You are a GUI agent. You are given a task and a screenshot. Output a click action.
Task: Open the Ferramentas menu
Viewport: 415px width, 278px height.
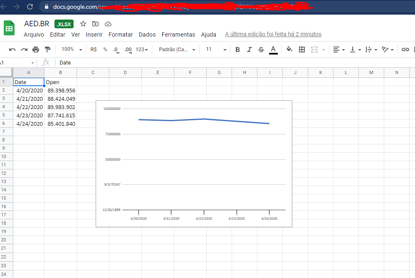point(178,35)
